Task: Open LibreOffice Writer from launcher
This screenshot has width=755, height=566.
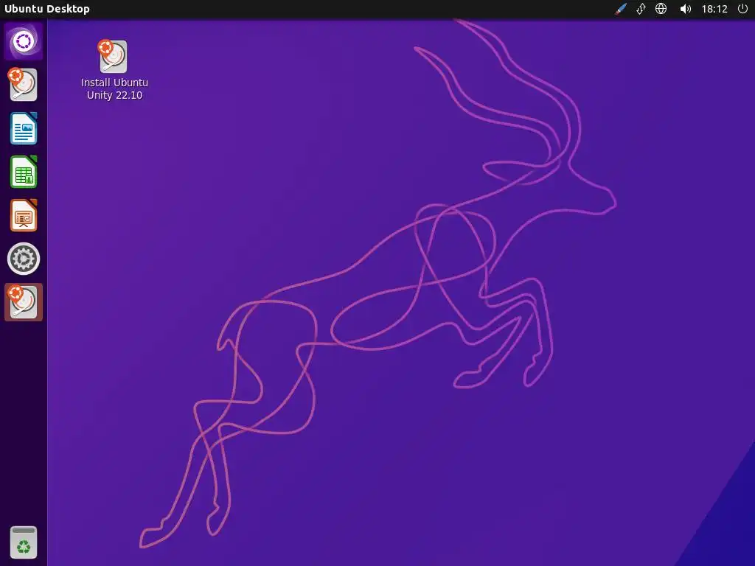Action: [x=24, y=128]
